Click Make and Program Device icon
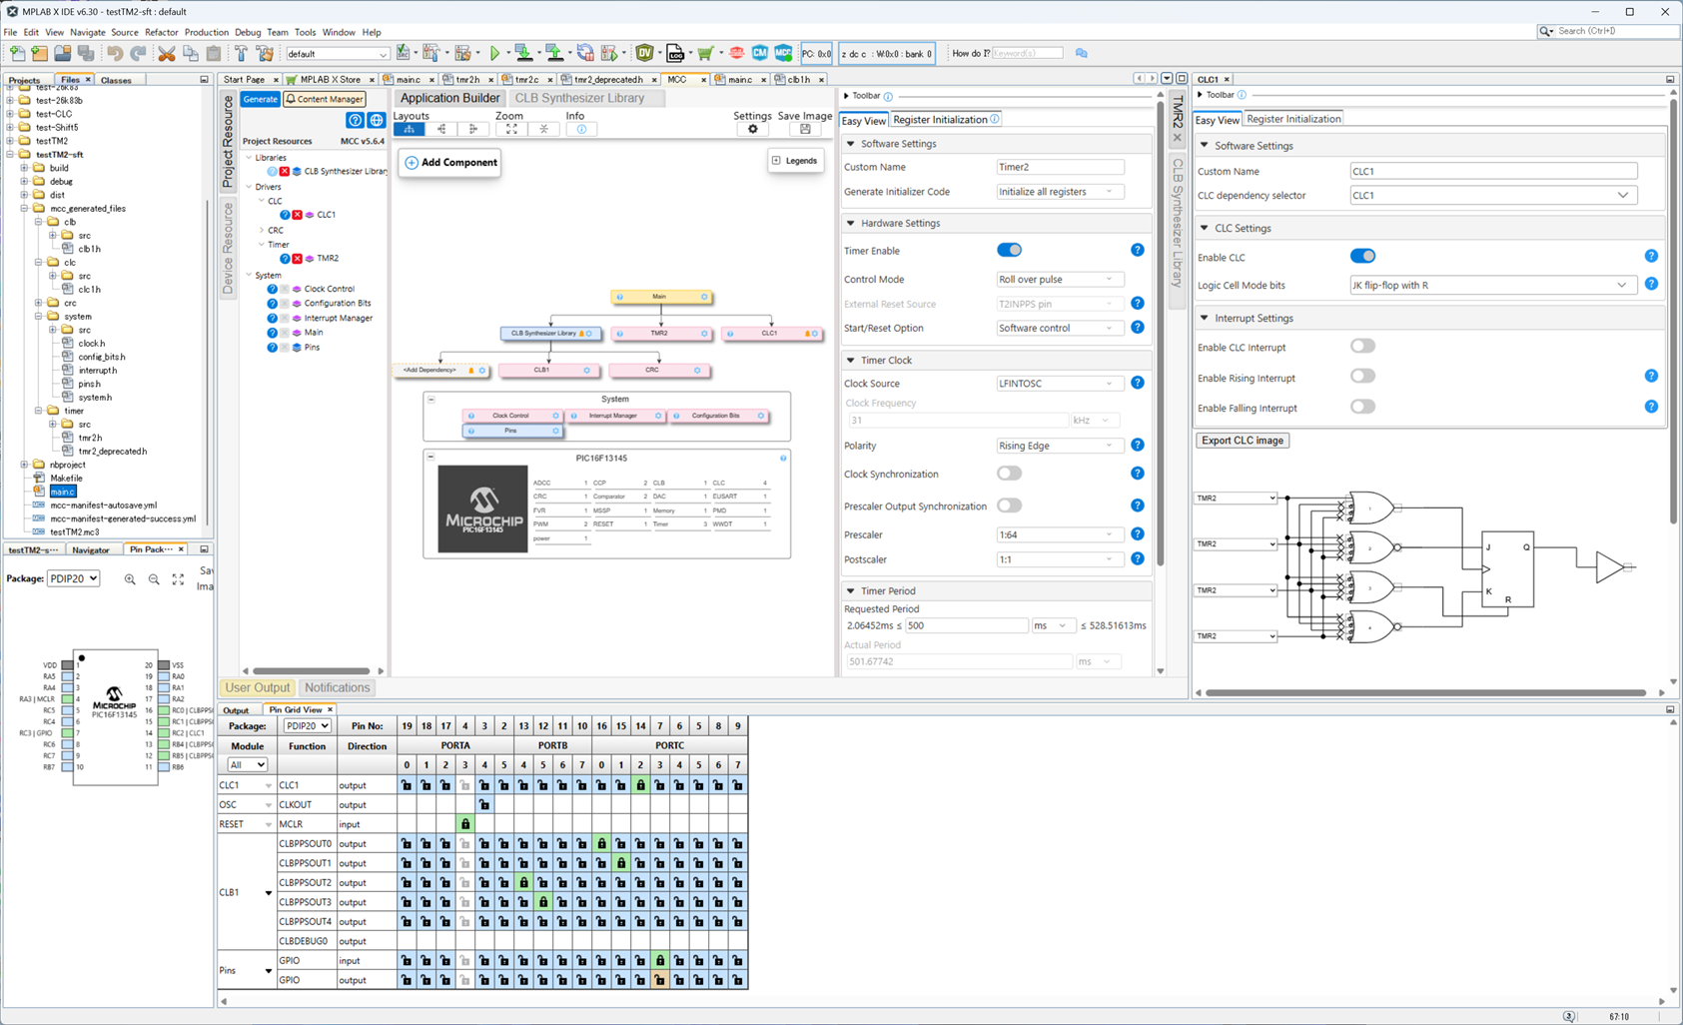This screenshot has height=1025, width=1683. (x=525, y=53)
